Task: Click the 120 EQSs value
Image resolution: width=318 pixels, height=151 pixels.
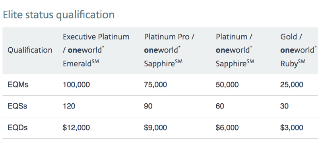Action: pos(69,106)
